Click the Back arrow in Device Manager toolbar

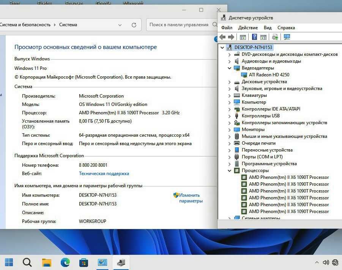coord(222,37)
